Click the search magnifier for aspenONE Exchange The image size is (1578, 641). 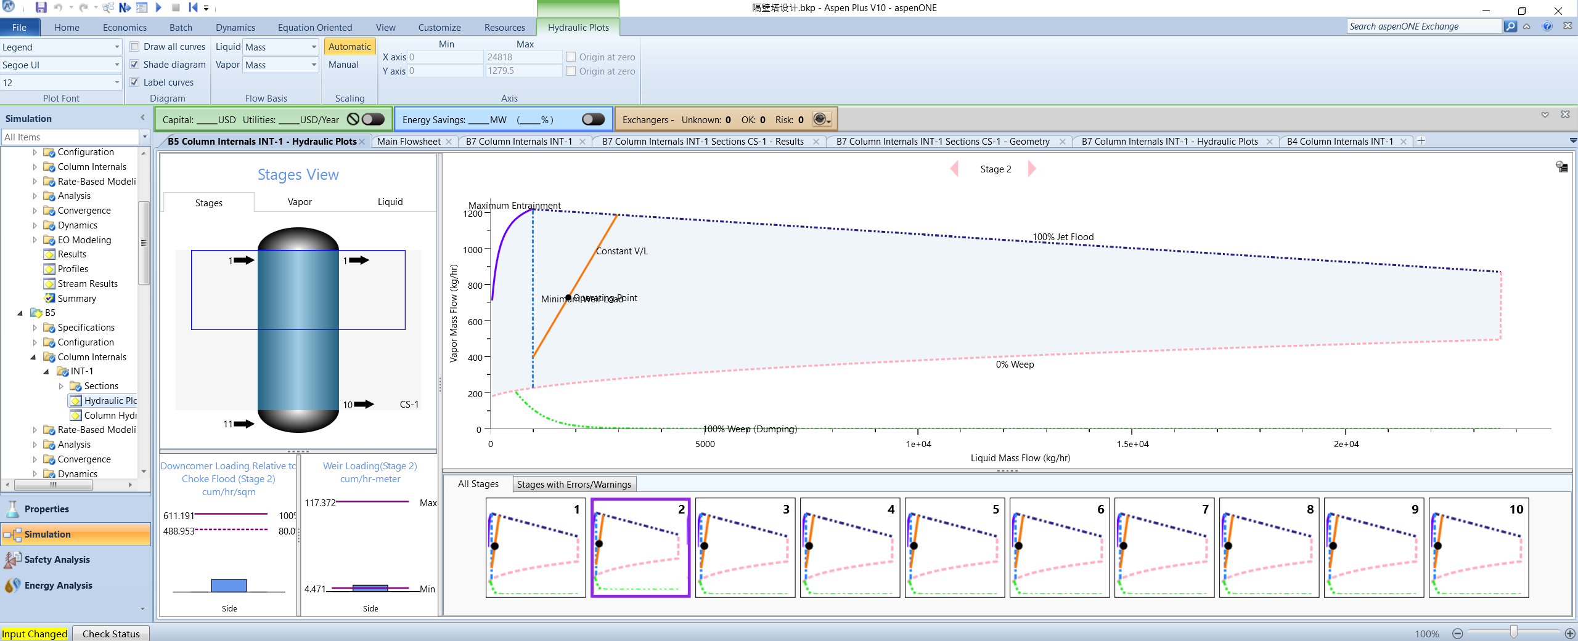pos(1510,26)
